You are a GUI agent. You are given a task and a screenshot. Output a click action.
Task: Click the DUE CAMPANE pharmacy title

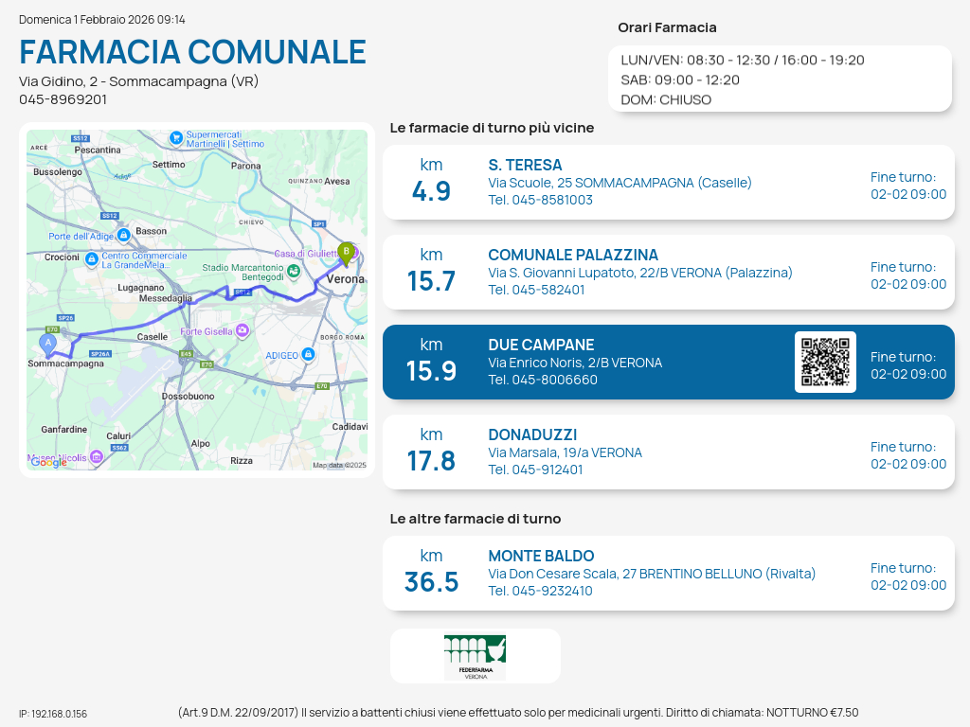pos(541,346)
